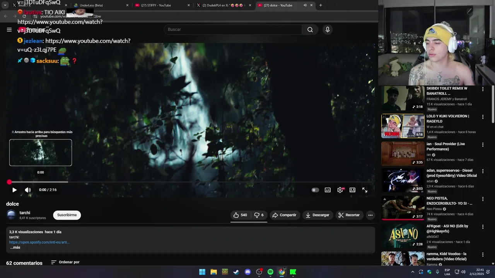The width and height of the screenshot is (495, 278).
Task: Open LOLO Y KUKI VOLVIERON thumbnail
Action: tap(403, 126)
